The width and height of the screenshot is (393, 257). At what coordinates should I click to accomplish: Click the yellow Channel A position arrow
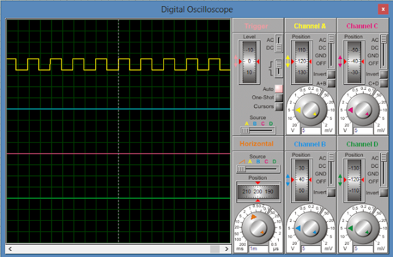[x=288, y=61]
